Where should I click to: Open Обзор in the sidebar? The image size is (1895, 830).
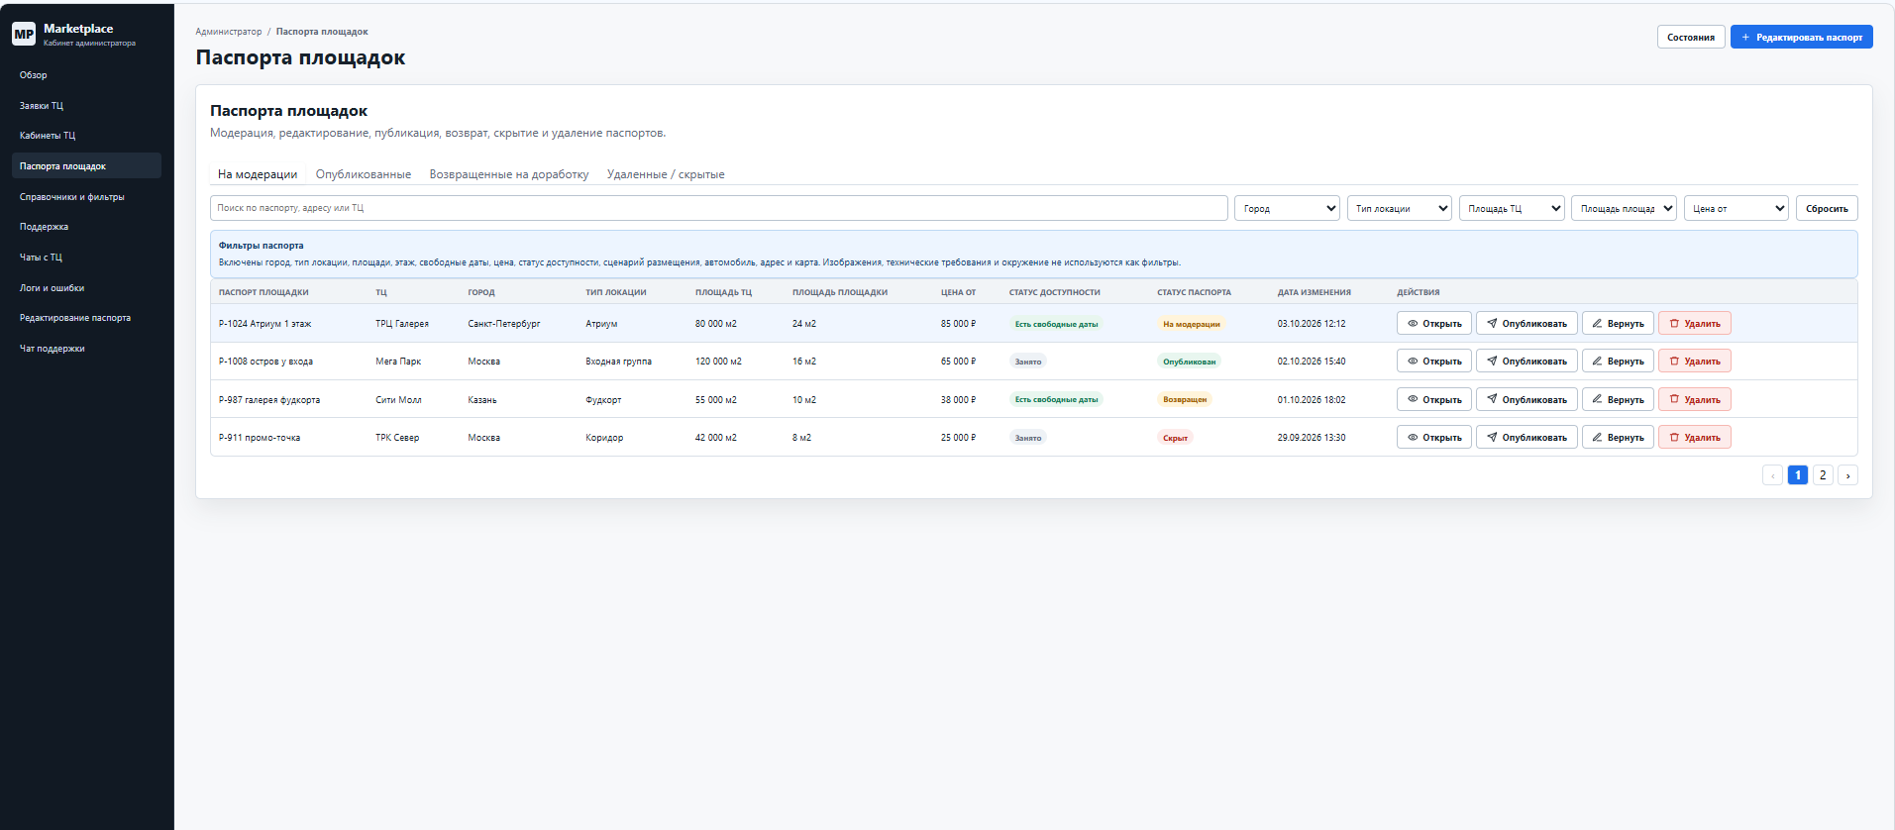click(x=86, y=74)
